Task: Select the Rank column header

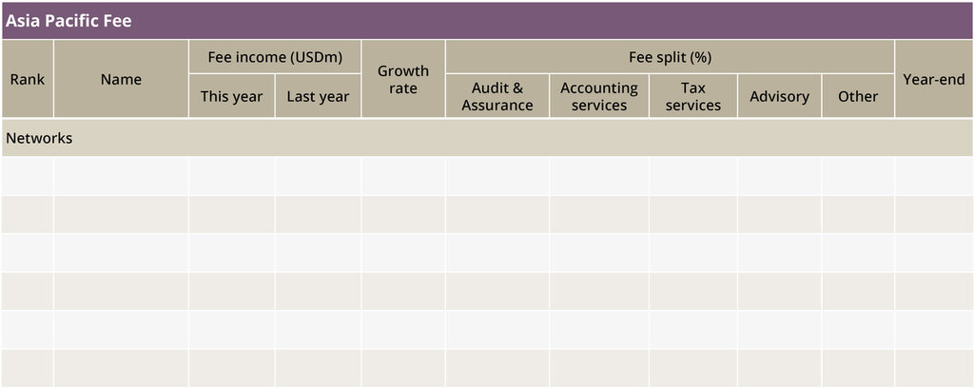Action: point(28,79)
